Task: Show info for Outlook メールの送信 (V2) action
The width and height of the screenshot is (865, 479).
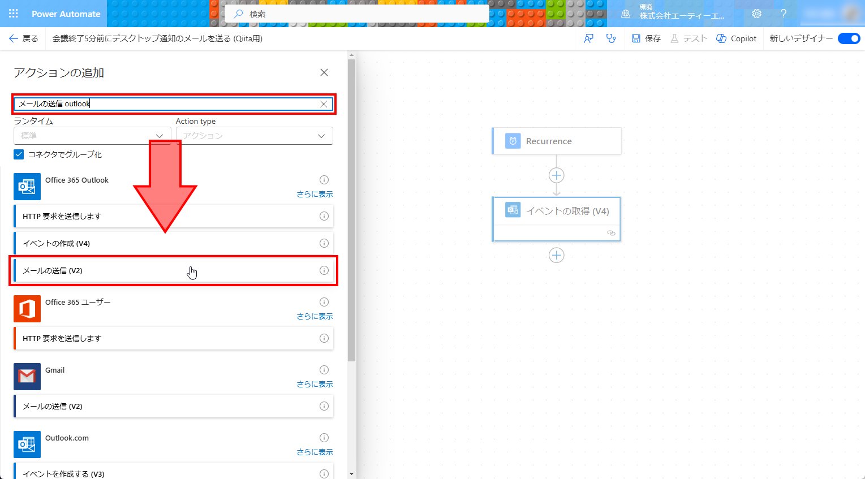Action: click(x=324, y=270)
